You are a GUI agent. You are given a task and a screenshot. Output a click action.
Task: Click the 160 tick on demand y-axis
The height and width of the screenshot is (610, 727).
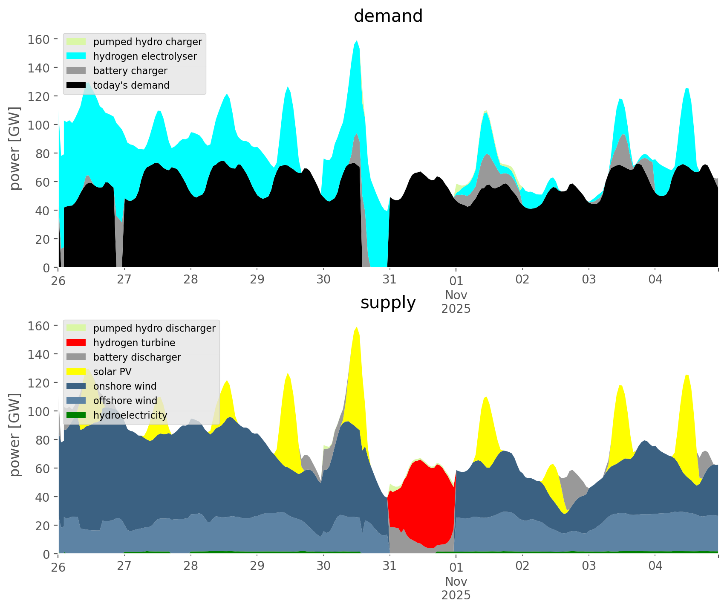[x=39, y=40]
